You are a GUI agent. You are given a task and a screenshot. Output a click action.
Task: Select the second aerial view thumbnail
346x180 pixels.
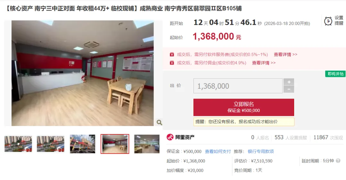[x=51, y=144]
